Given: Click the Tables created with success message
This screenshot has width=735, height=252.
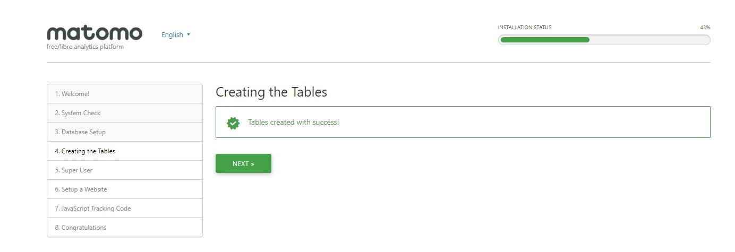Looking at the screenshot, I should click(x=293, y=123).
